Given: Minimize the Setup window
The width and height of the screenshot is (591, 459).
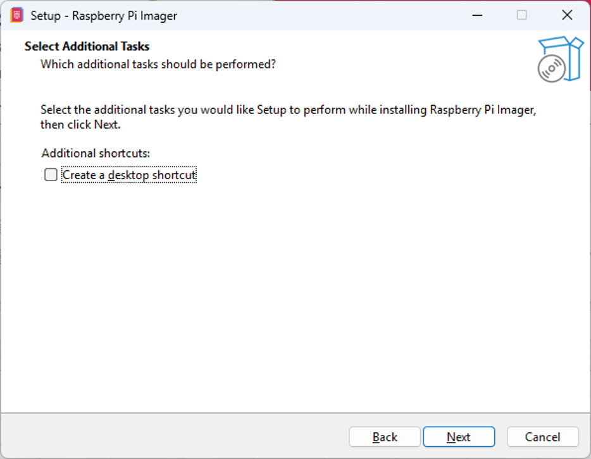Looking at the screenshot, I should (x=477, y=15).
